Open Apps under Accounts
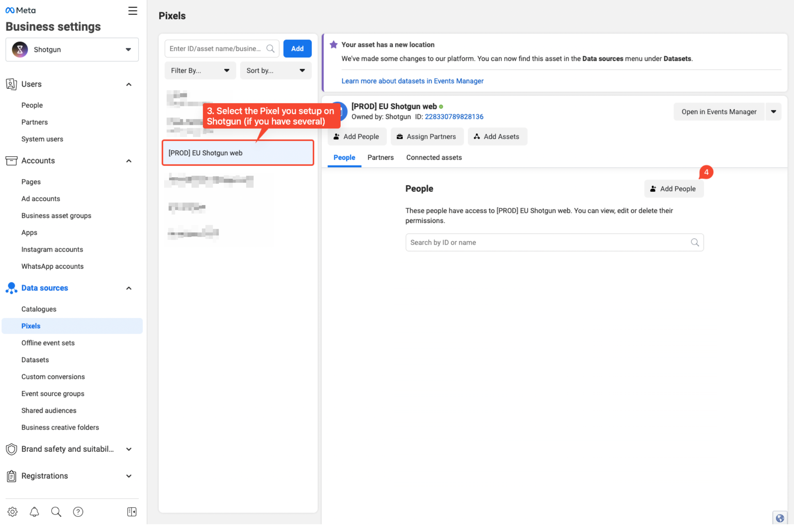Screen dimensions: 794x525 point(29,233)
